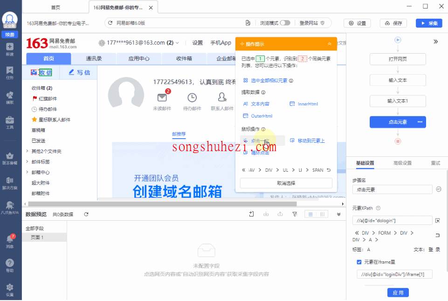Select the 打开网页 workflow step
This screenshot has width=448, height=301.
click(398, 59)
